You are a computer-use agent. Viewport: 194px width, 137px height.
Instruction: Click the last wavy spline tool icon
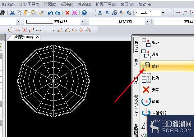(89, 30)
